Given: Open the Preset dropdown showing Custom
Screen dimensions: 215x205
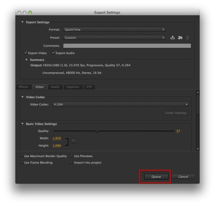Looking at the screenshot, I should coord(114,37).
